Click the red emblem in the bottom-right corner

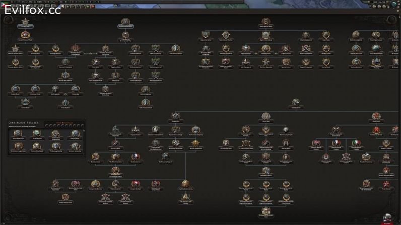click(387, 218)
